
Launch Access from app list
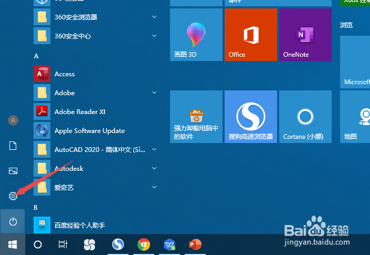tap(96, 74)
